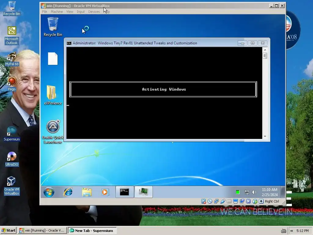Maximize the Tiny7 console window
The width and height of the screenshot is (313, 235).
point(252,43)
